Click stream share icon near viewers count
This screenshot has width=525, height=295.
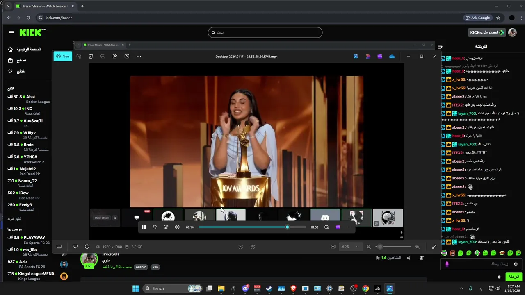point(409,258)
